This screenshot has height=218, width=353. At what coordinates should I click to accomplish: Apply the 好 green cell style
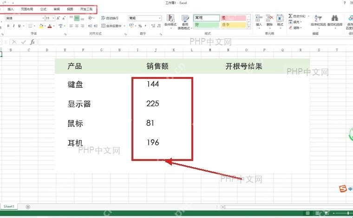coord(206,25)
